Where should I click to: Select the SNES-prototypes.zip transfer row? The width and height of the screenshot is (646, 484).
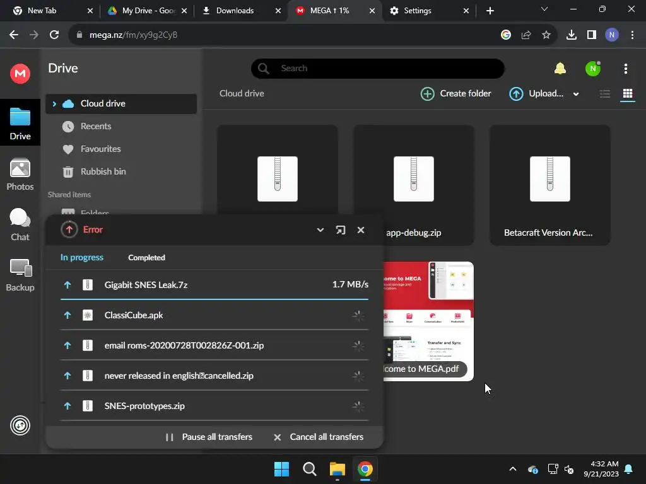214,406
